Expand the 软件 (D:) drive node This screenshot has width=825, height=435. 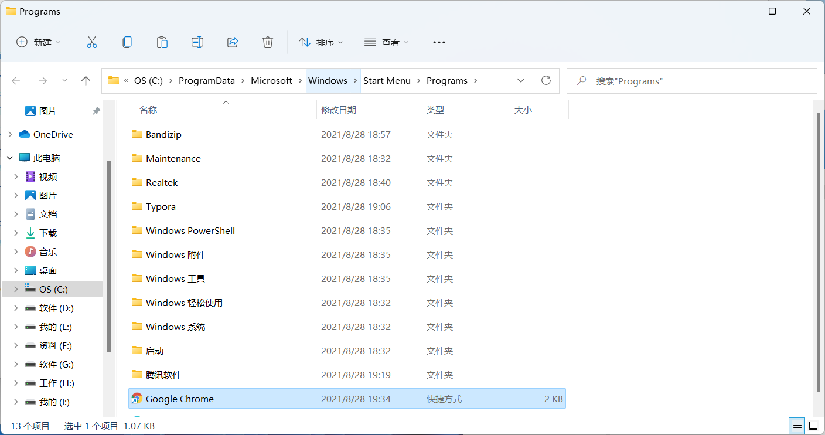click(16, 308)
